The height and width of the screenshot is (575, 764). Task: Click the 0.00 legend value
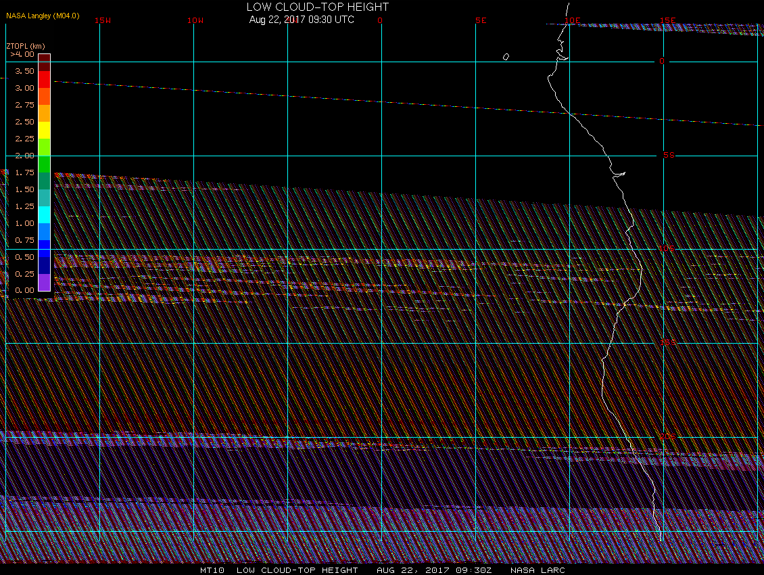[x=24, y=290]
